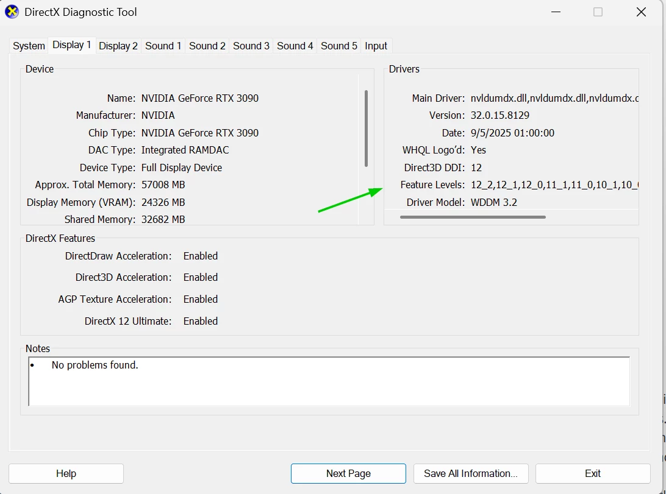This screenshot has height=494, width=666.
Task: Click the Exit button
Action: click(x=593, y=473)
